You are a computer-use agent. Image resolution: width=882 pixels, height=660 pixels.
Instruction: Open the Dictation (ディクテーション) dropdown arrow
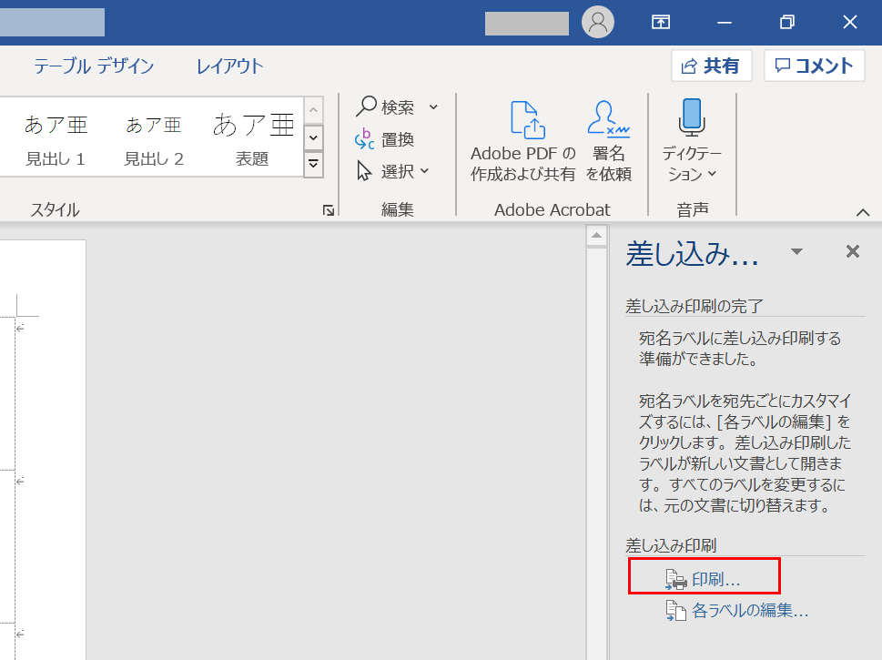(x=712, y=175)
